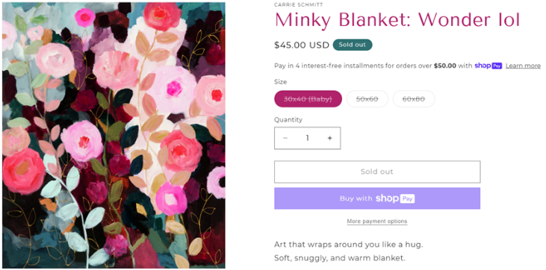Increase quantity with the plus icon

point(329,138)
